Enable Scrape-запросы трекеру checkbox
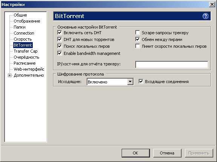The width and height of the screenshot is (217, 162). click(x=138, y=33)
